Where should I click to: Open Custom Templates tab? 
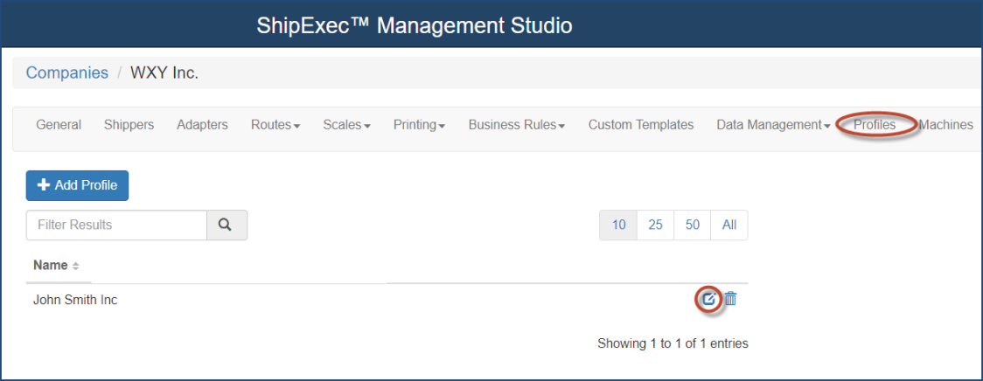pos(641,125)
